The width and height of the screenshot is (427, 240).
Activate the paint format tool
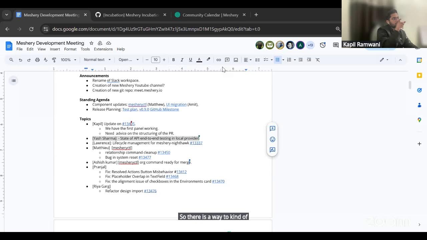54,60
